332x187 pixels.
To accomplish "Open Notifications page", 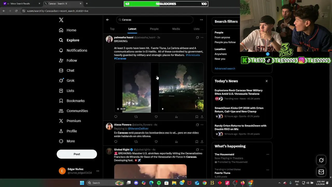I will [x=73, y=50].
